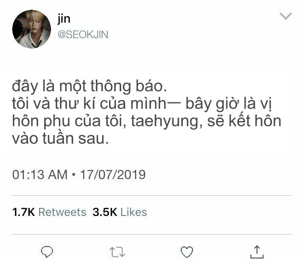304x271 pixels.
Task: Reply to jin's tweet with the speech bubble icon
Action: tap(47, 252)
